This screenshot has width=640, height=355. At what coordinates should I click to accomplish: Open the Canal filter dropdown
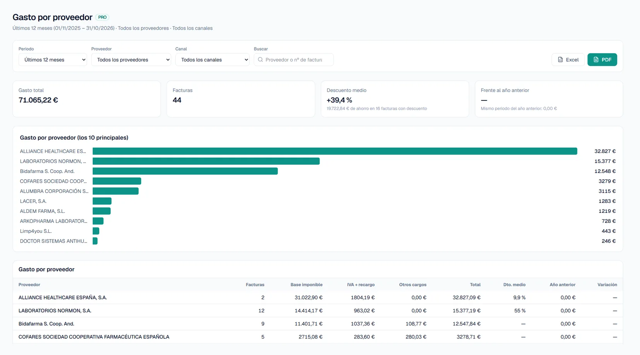click(x=212, y=59)
